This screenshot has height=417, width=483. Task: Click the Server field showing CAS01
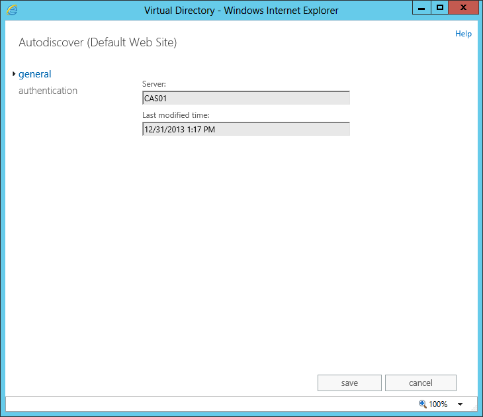pyautogui.click(x=245, y=98)
